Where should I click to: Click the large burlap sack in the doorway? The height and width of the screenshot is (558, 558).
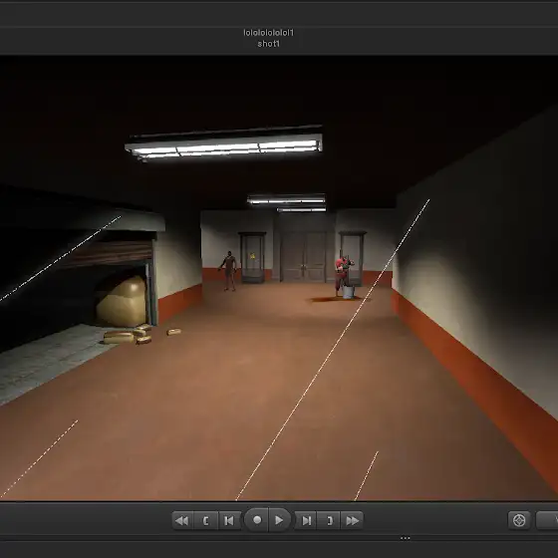(122, 301)
